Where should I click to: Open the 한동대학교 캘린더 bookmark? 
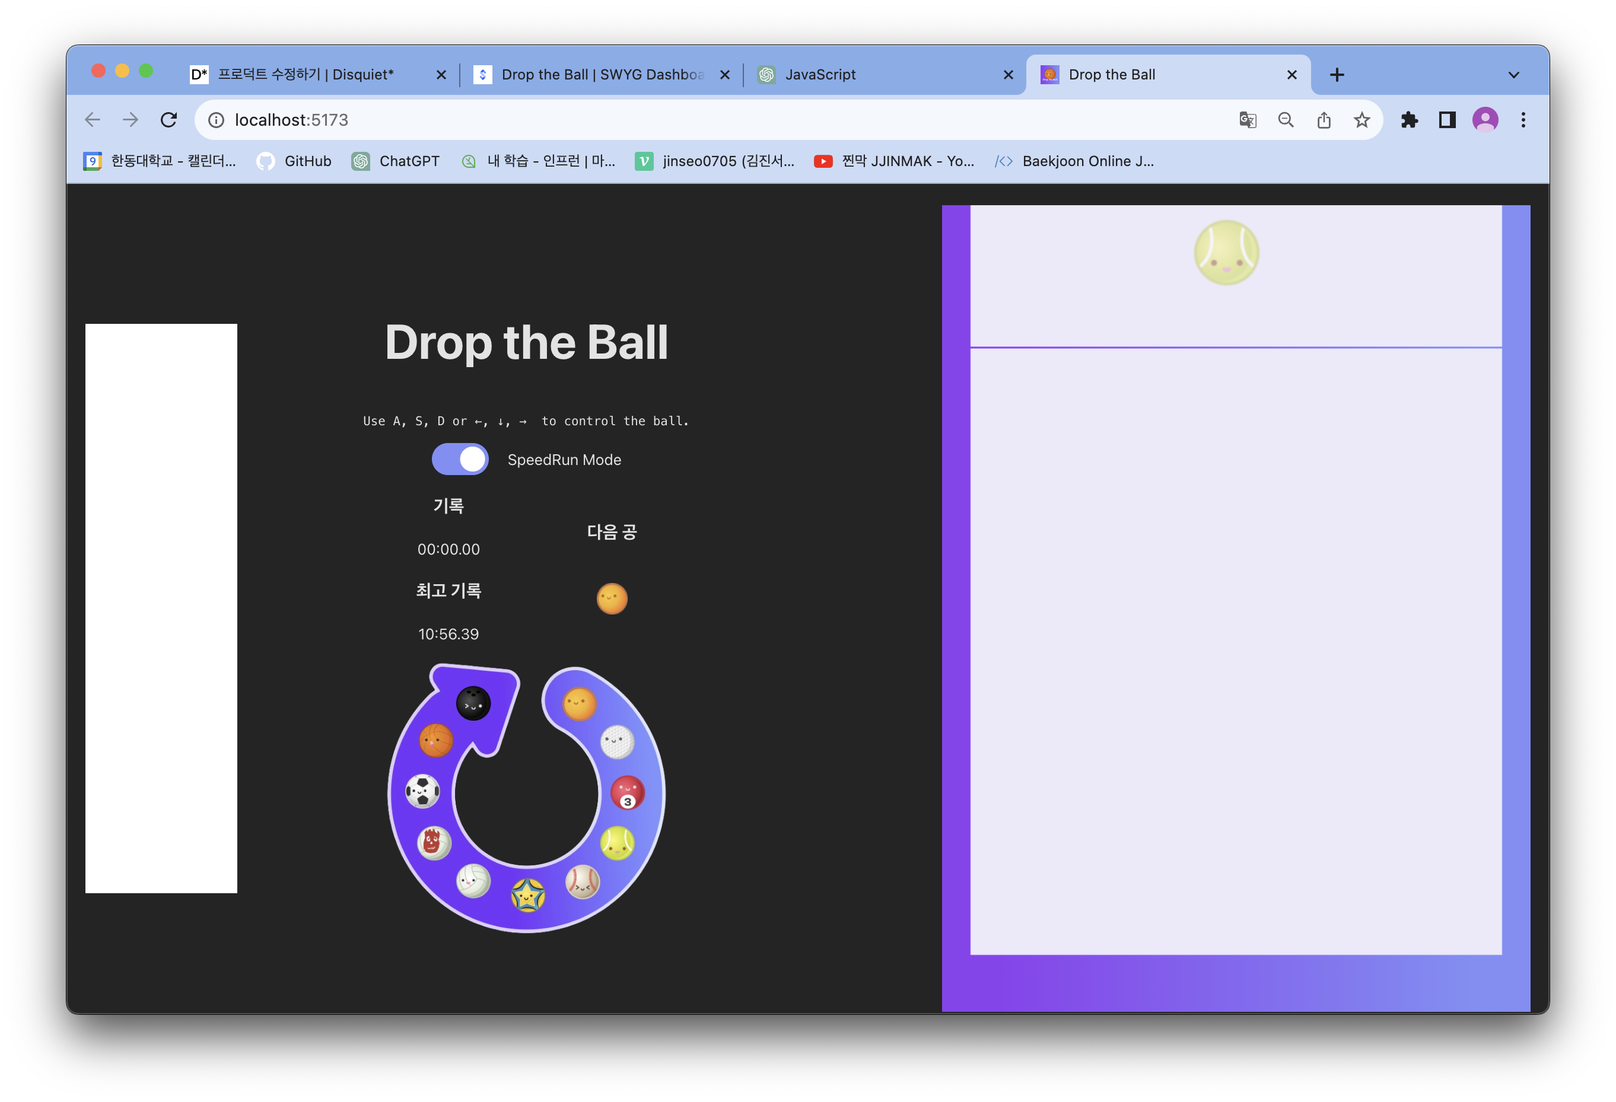160,161
